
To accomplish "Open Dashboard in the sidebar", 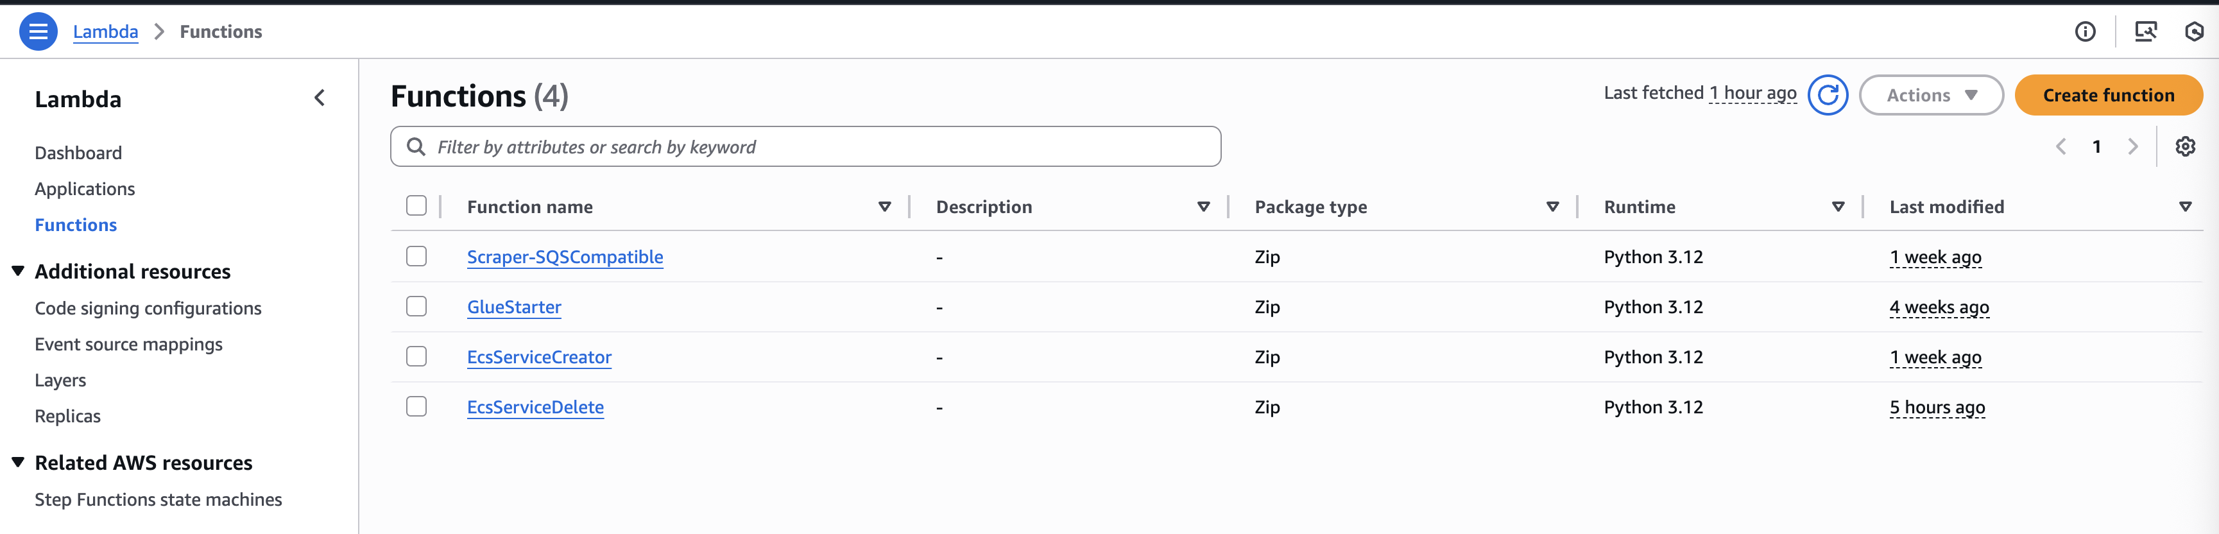I will pos(78,153).
